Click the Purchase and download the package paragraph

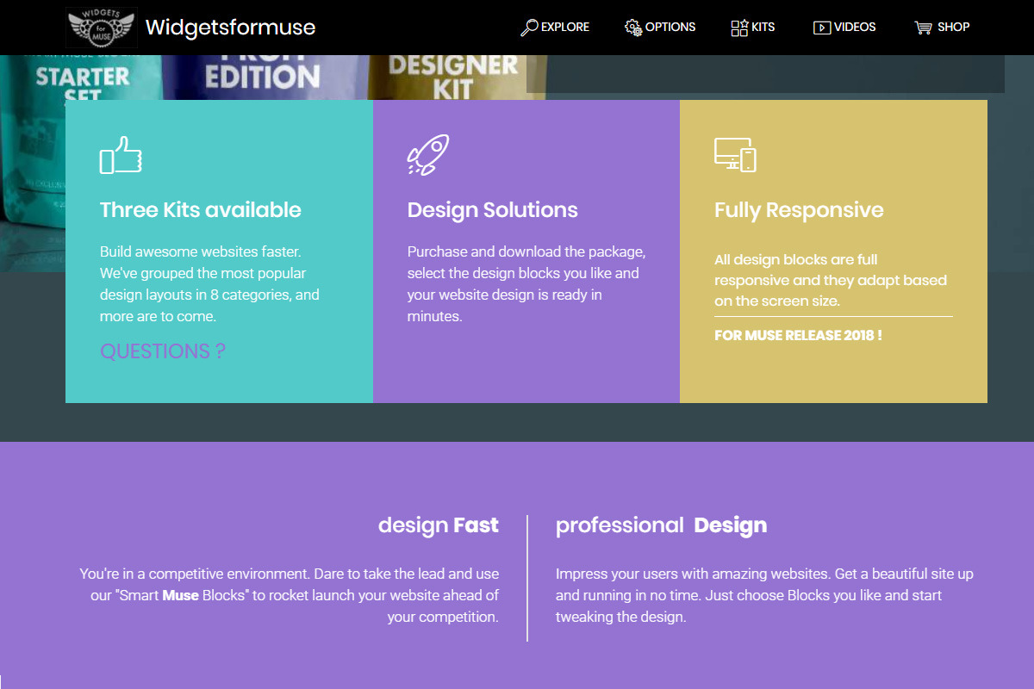pyautogui.click(x=526, y=284)
